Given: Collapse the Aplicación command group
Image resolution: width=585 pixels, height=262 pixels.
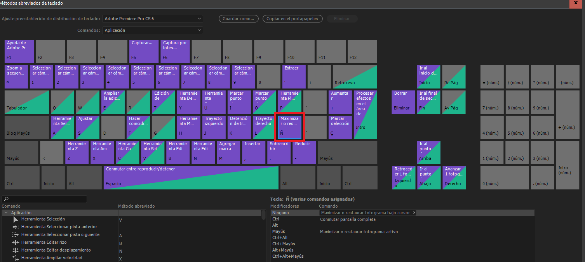Looking at the screenshot, I should pos(5,213).
